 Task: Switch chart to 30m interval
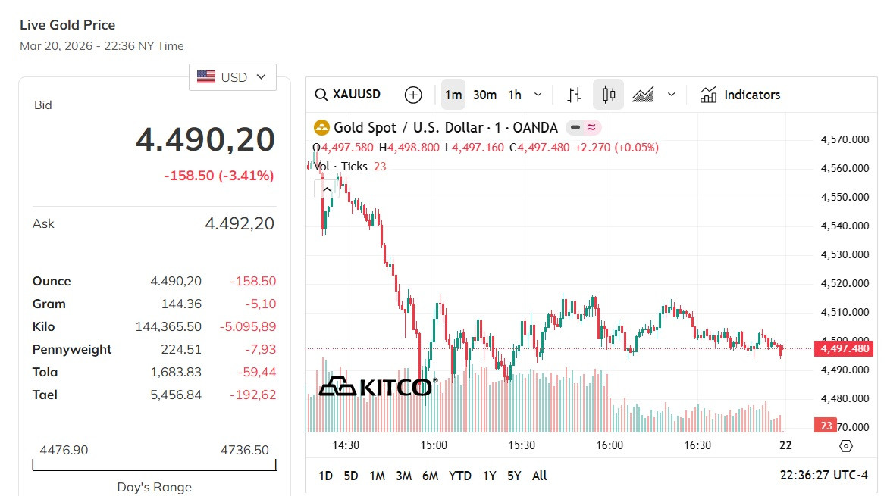tap(484, 95)
